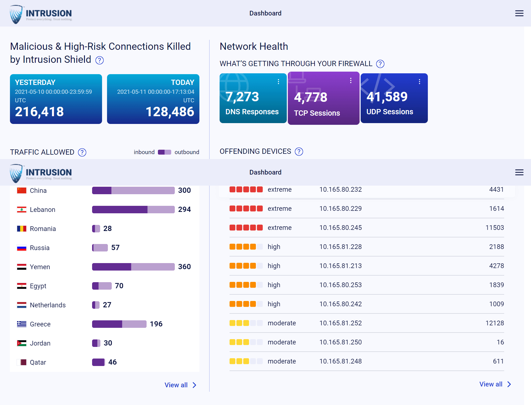Click View all under the country traffic list
This screenshot has height=405, width=531.
pos(176,385)
